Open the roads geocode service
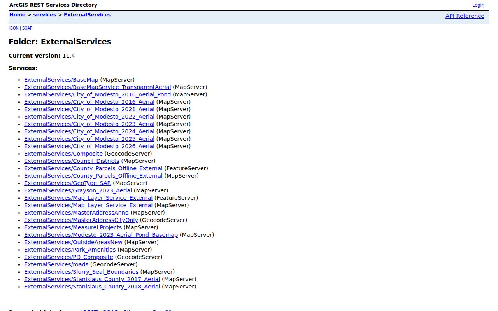 pyautogui.click(x=56, y=264)
